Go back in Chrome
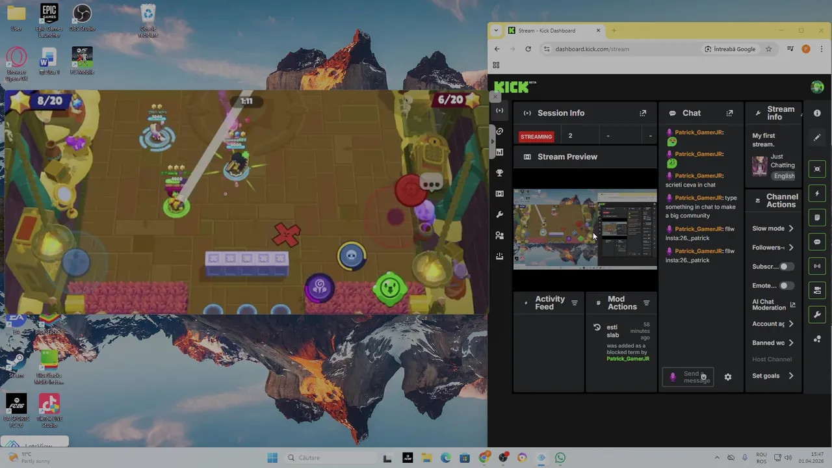Viewport: 832px width, 468px height. (x=497, y=49)
